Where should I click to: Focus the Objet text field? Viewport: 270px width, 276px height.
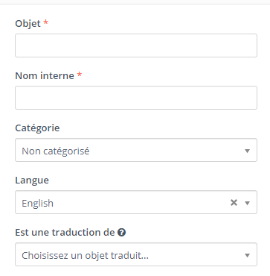tap(136, 46)
